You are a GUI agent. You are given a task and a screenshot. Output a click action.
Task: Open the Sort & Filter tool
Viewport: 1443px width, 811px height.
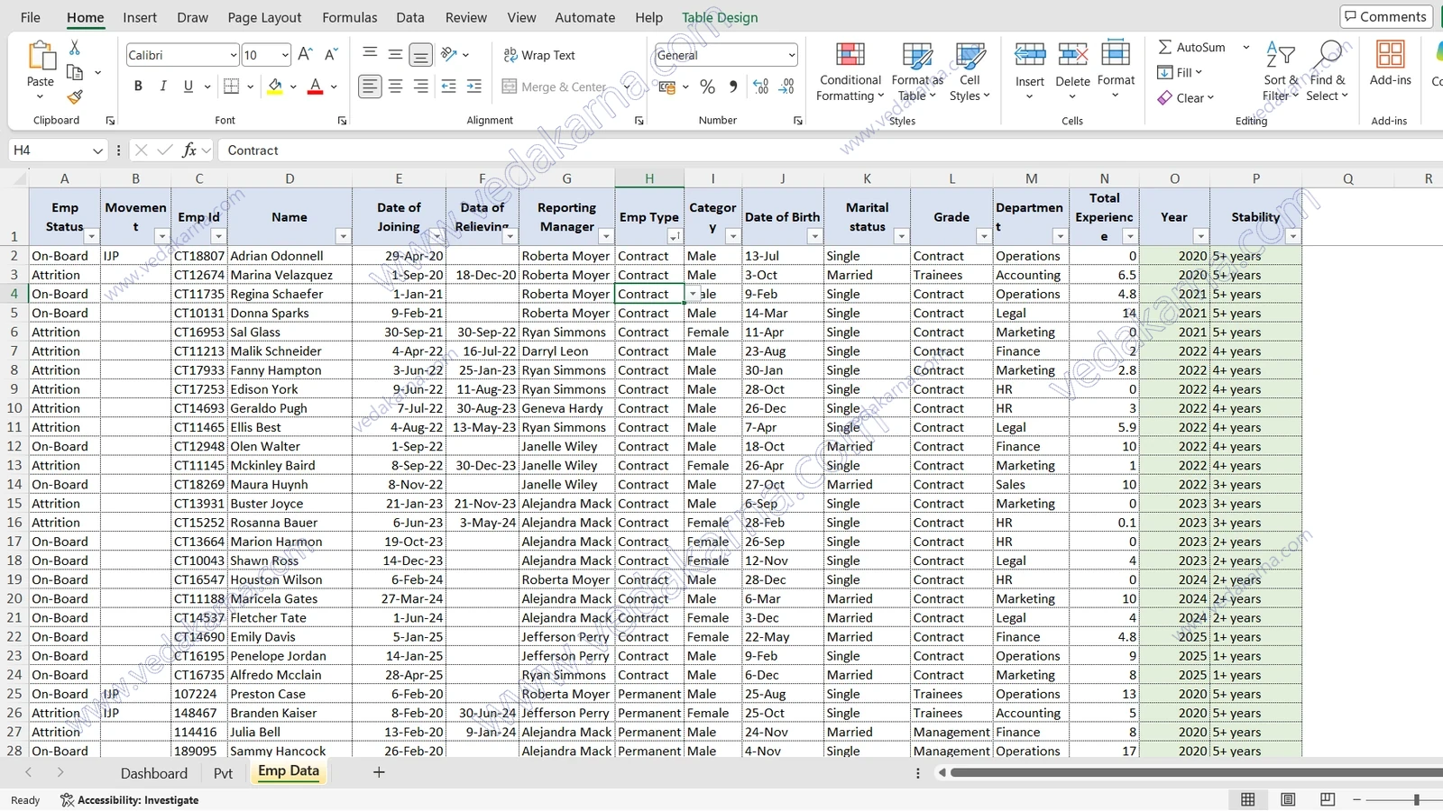coord(1280,72)
